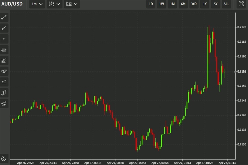Click the 5Y range button
Image resolution: width=248 pixels, height=165 pixels.
tap(215, 4)
